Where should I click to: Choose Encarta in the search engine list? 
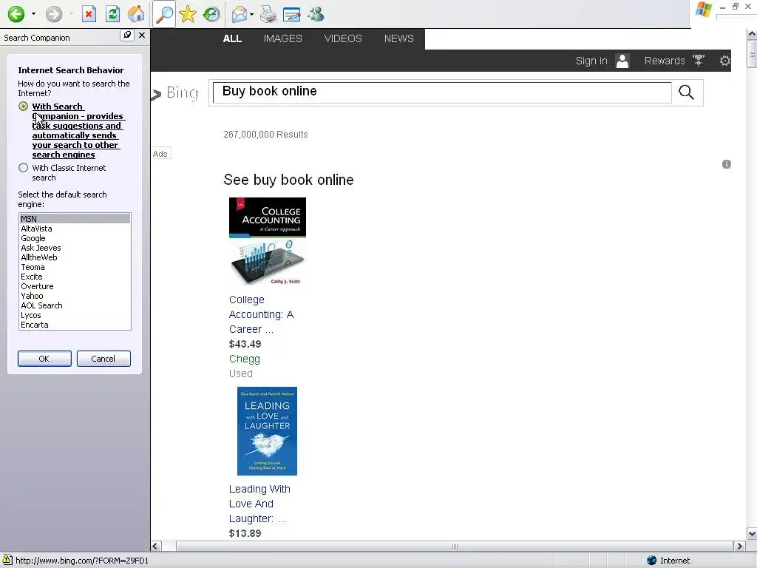75,325
